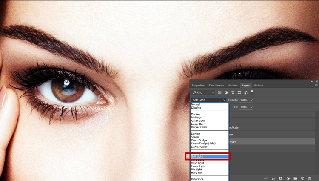The width and height of the screenshot is (319, 181).
Task: Choose Linear Burn blend mode
Action: click(x=210, y=124)
